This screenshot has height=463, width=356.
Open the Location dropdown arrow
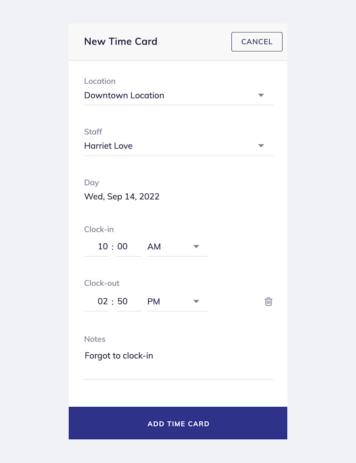click(261, 95)
